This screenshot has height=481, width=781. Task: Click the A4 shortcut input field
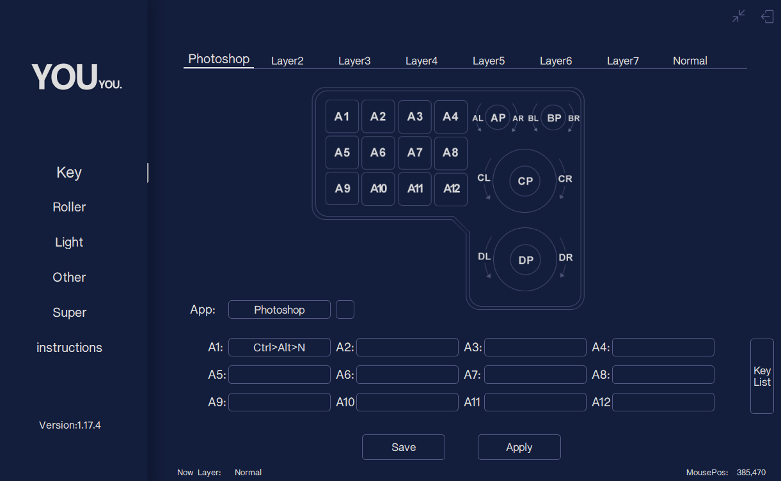(x=663, y=347)
